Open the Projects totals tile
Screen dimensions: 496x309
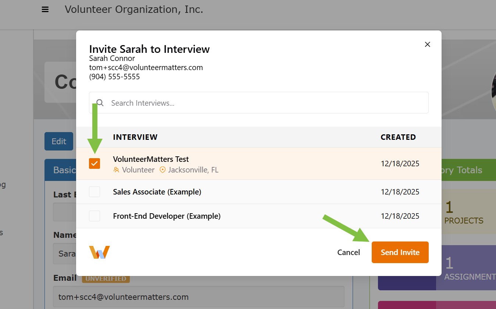469,212
